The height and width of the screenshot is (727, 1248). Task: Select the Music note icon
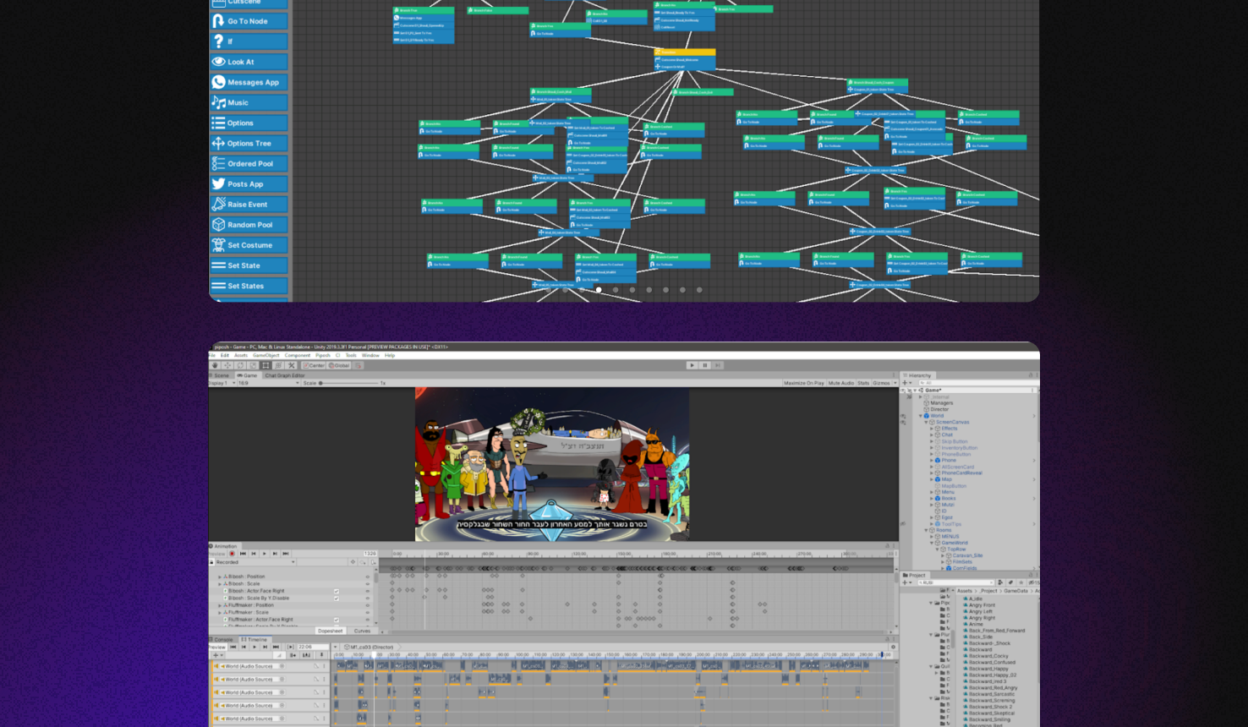(x=219, y=102)
